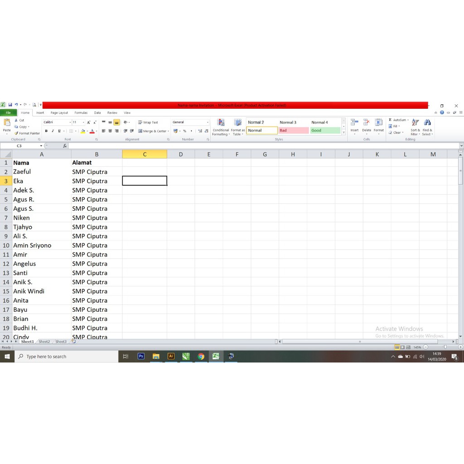Set Top Align for cells
This screenshot has height=464, width=464.
pyautogui.click(x=104, y=122)
